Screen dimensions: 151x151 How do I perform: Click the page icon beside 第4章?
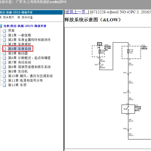5,49
